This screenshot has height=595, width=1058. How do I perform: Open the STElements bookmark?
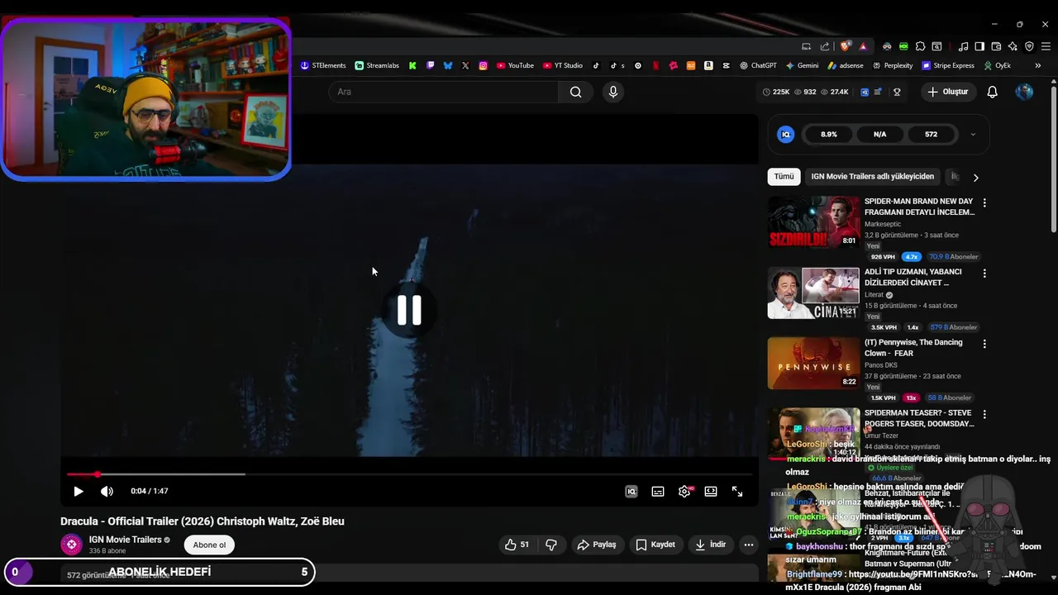323,65
